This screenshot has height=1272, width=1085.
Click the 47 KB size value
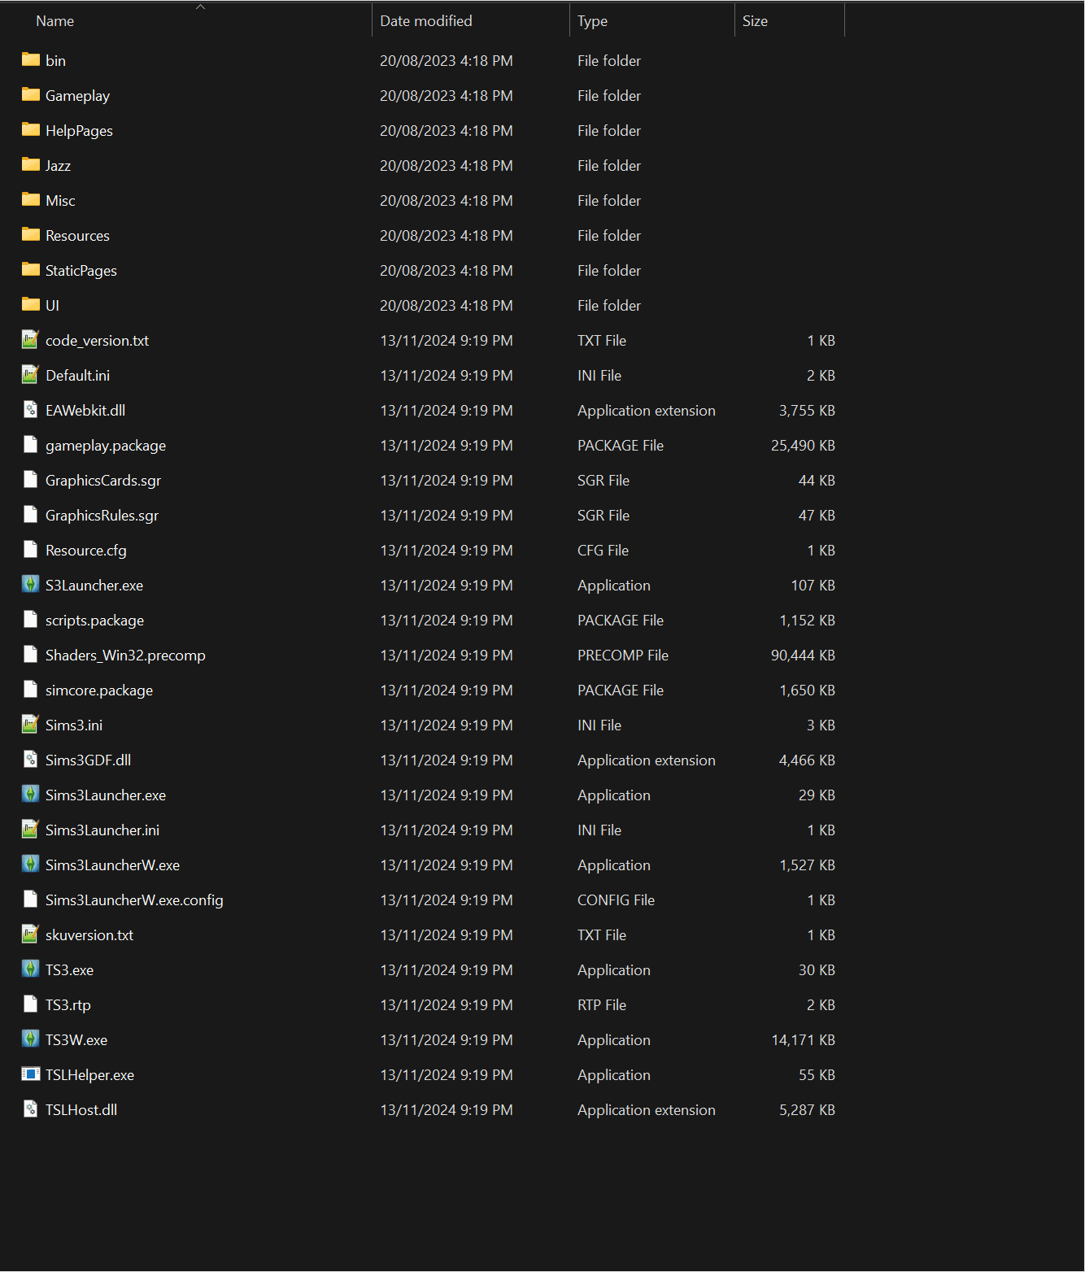pyautogui.click(x=817, y=516)
